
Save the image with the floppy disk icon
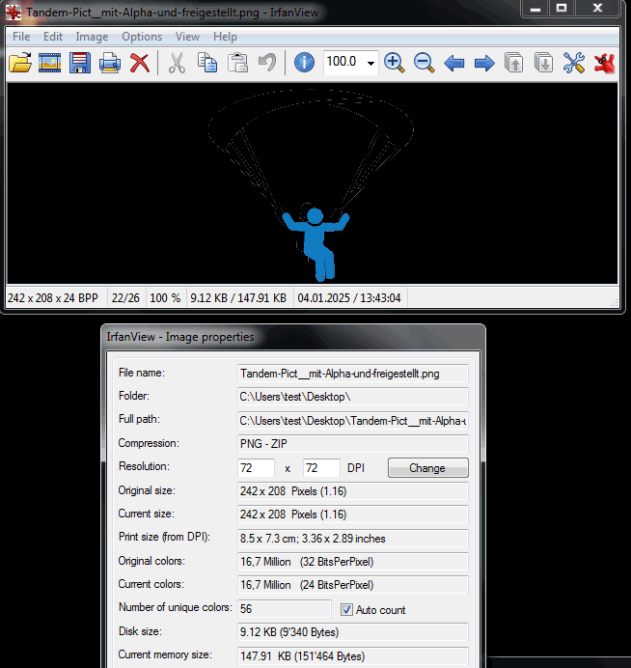(80, 64)
